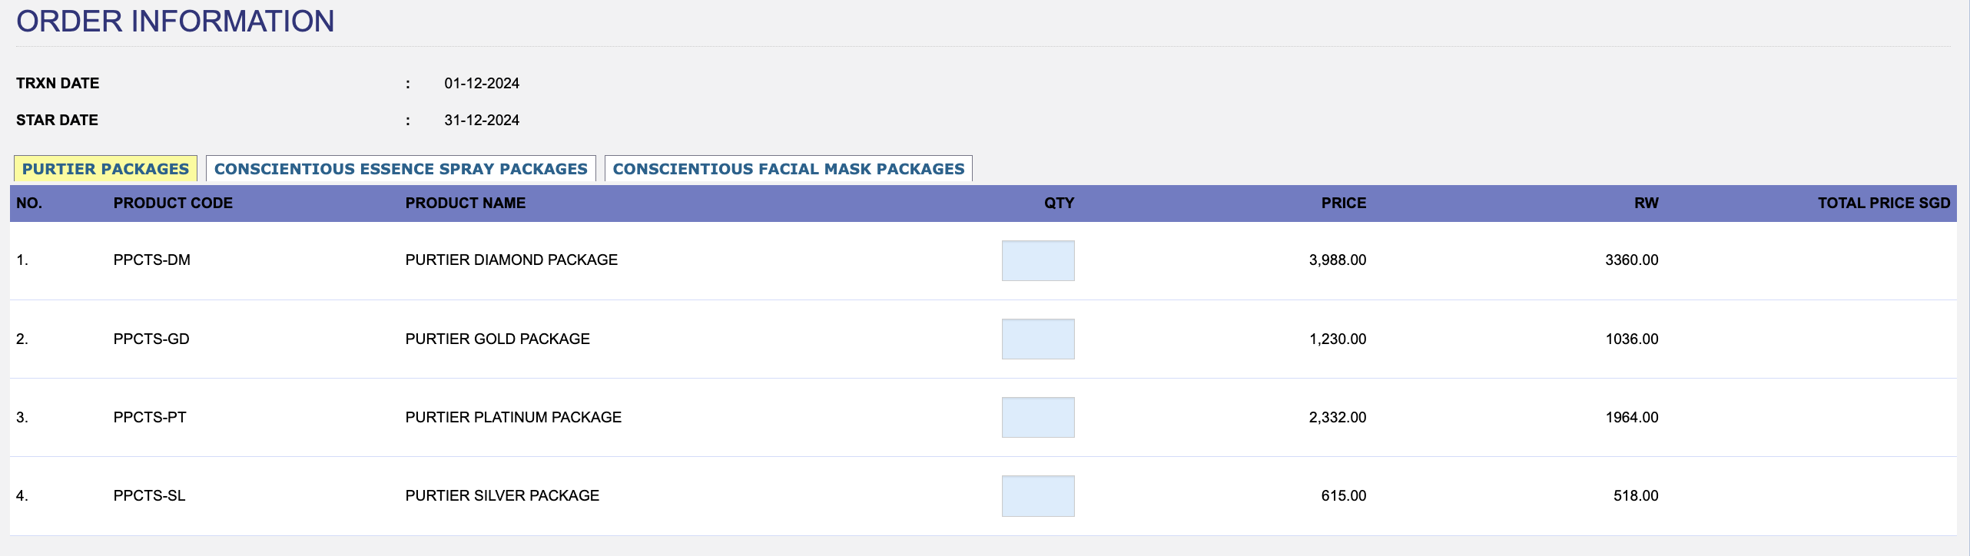Switch to Conscientious Facial Mask Packages tab
This screenshot has width=1970, height=556.
[788, 169]
